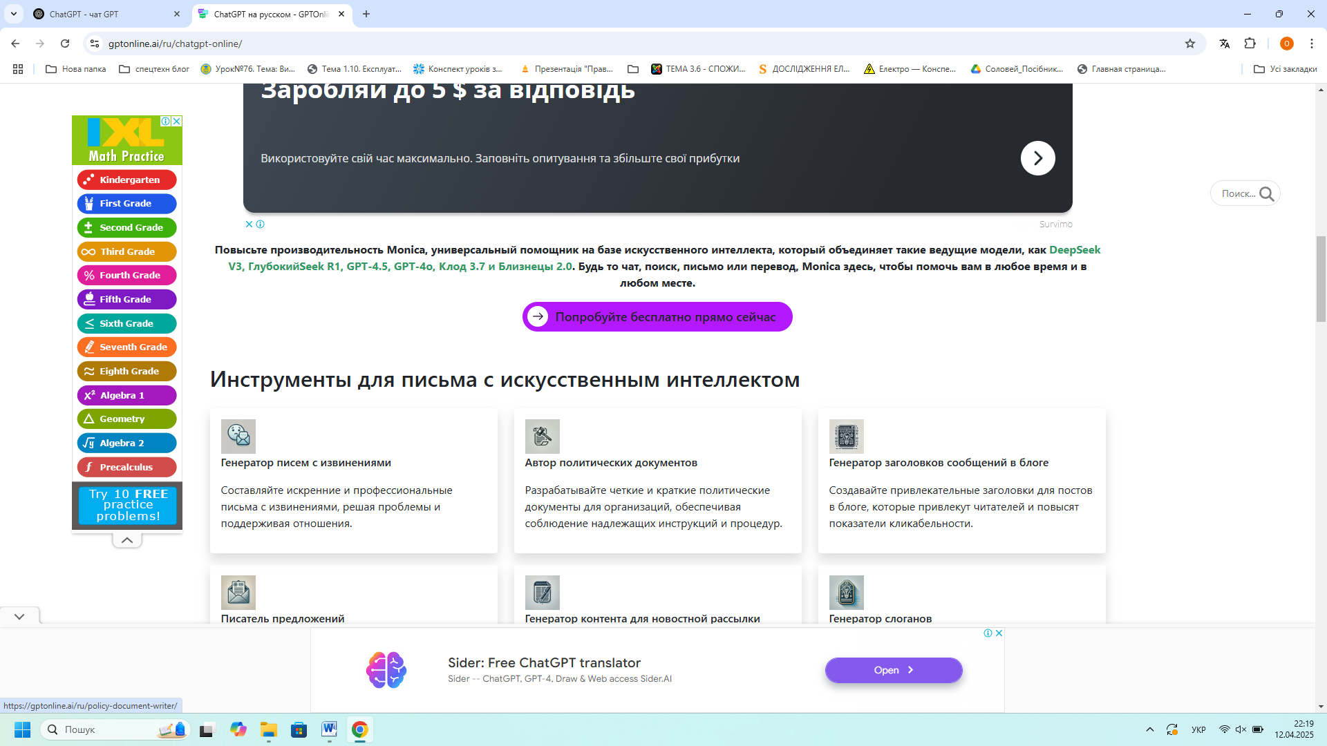The height and width of the screenshot is (746, 1327).
Task: Choose Geometry in the IXL ad
Action: pyautogui.click(x=127, y=419)
